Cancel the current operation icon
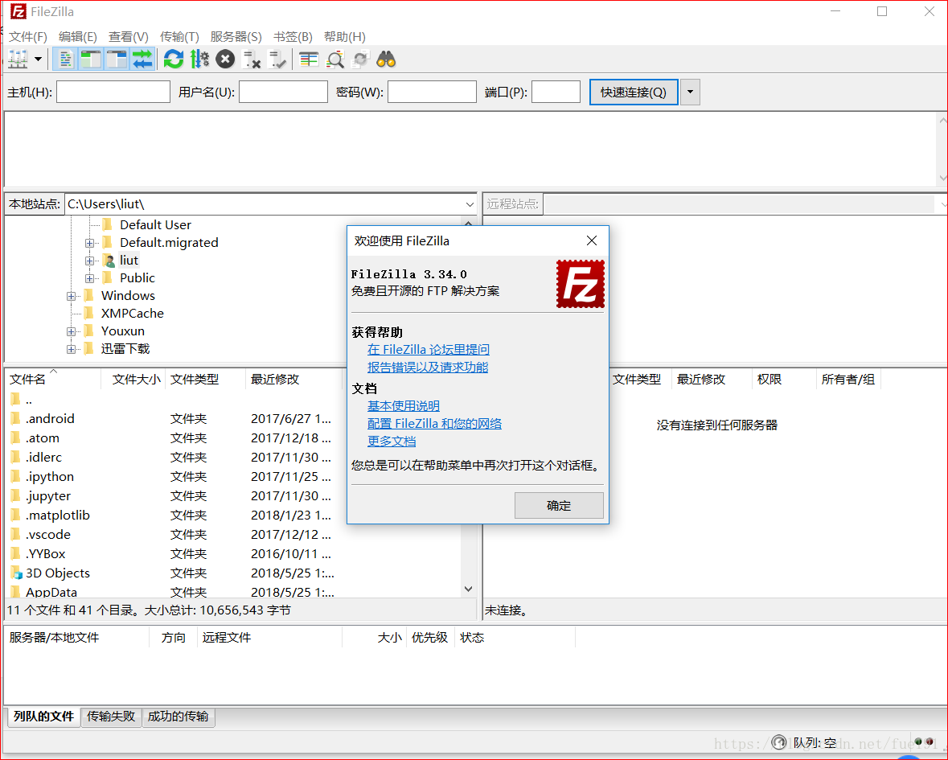 click(x=225, y=60)
